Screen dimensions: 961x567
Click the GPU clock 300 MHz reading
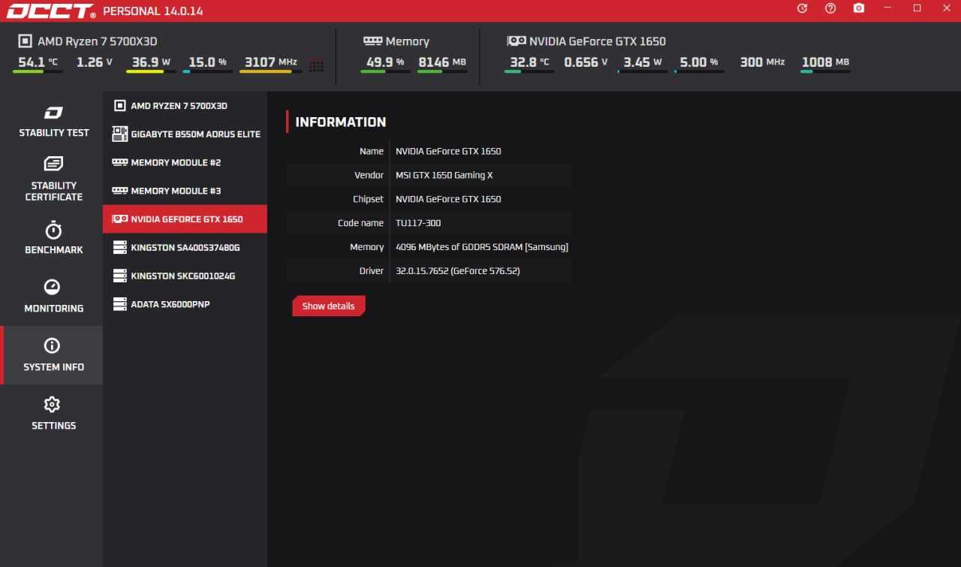(762, 62)
